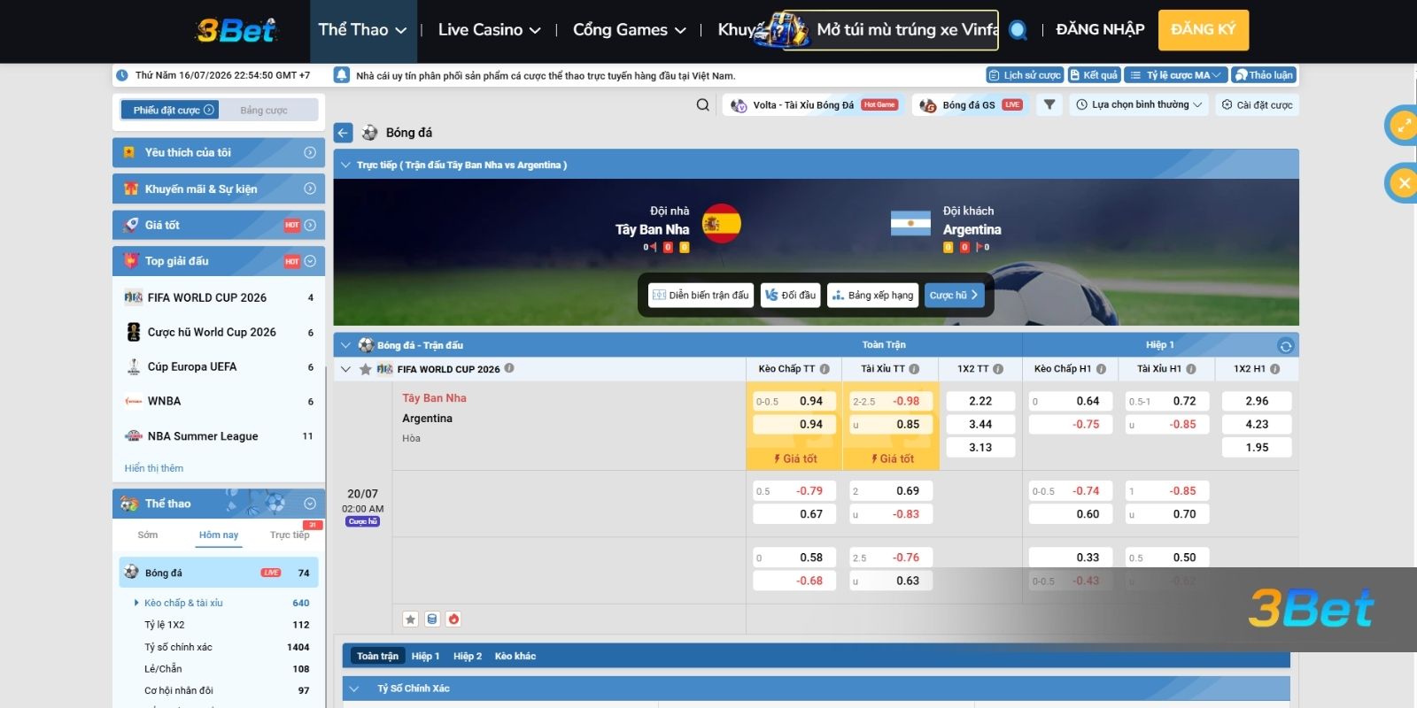The height and width of the screenshot is (708, 1417).
Task: Open Volta - Tài Xỉu Bóng Đá hot game
Action: pos(814,104)
